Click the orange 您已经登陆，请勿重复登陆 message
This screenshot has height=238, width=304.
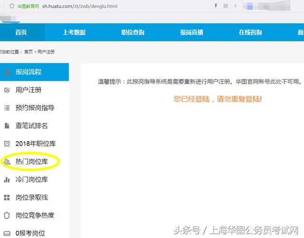218,99
